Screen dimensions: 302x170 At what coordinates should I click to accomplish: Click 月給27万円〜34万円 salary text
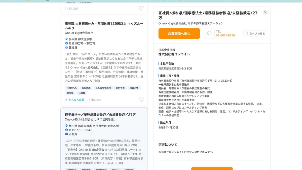point(82,130)
